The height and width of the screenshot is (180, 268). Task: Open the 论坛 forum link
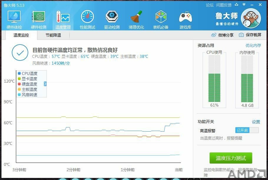210,5
